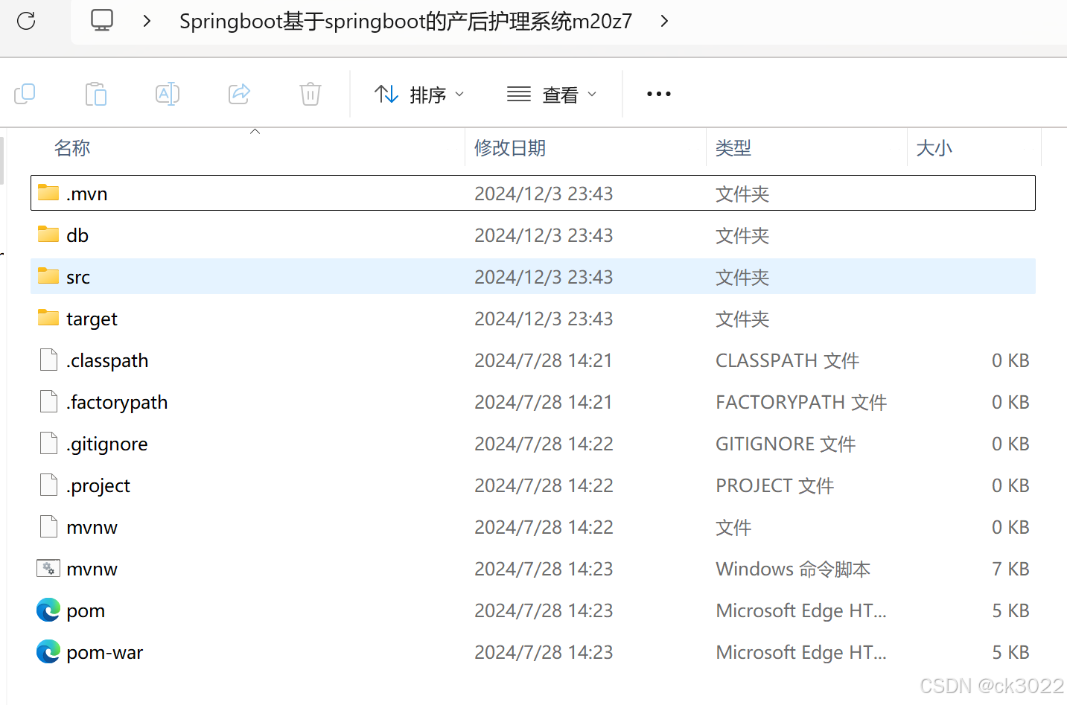
Task: Select the pom file name
Action: coord(86,612)
